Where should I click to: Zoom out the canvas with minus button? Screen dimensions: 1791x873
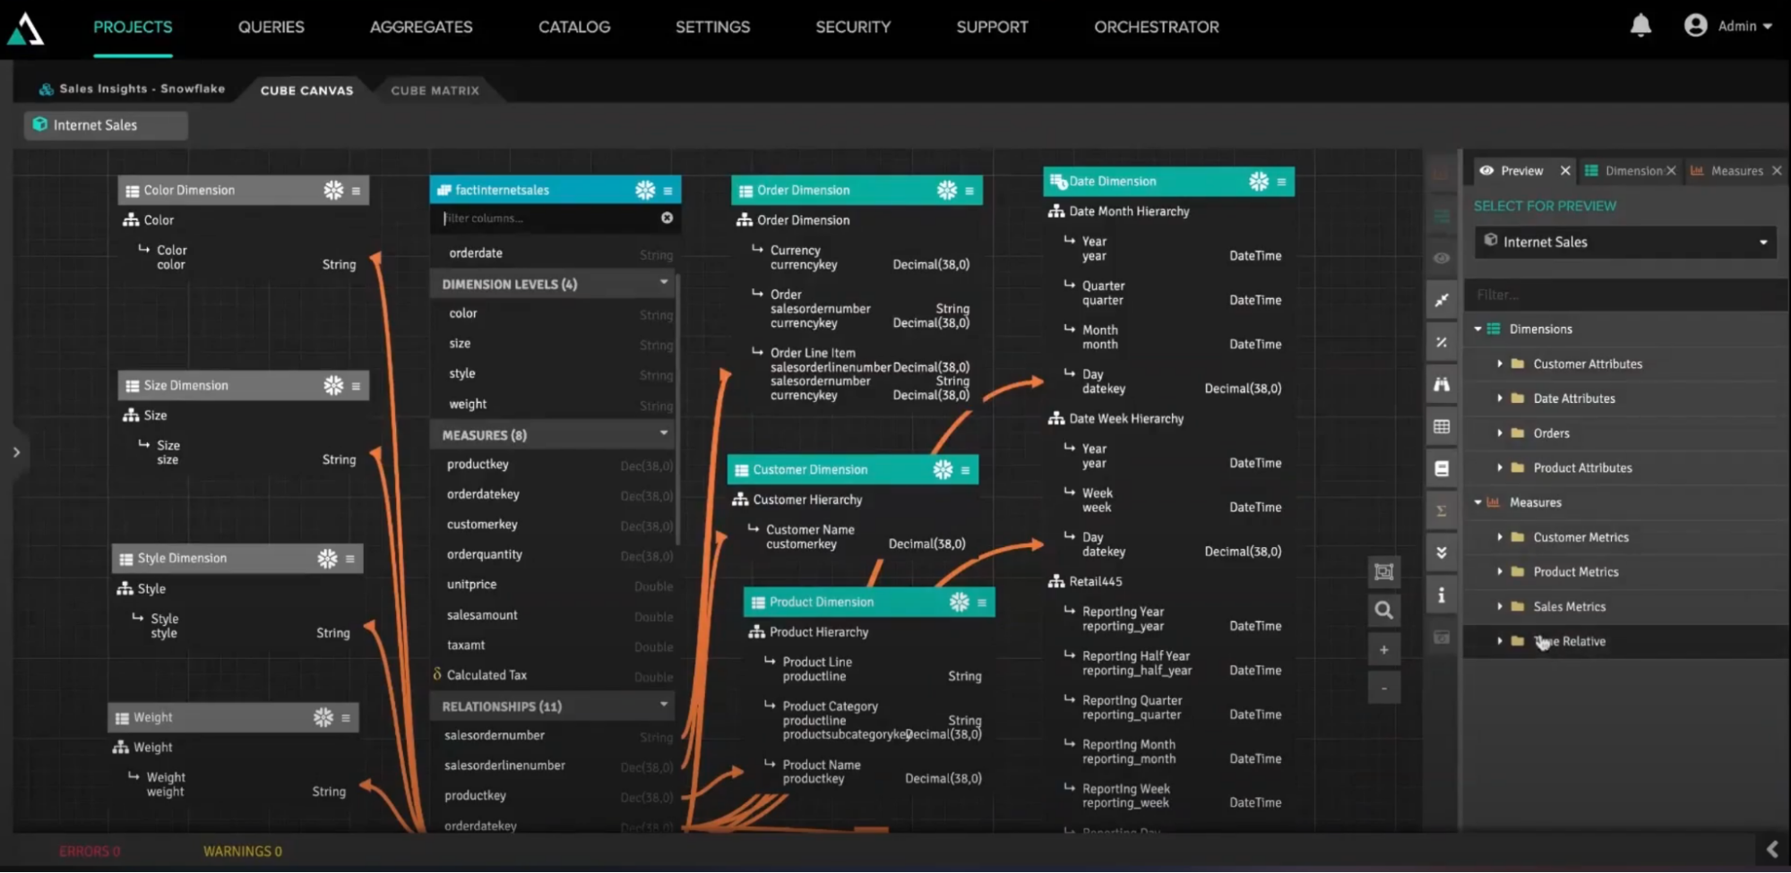tap(1383, 689)
